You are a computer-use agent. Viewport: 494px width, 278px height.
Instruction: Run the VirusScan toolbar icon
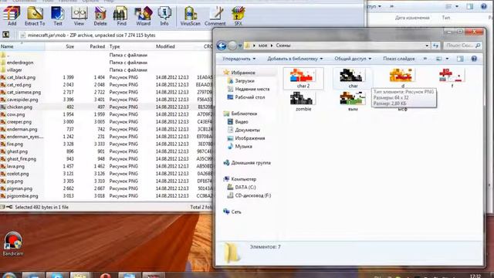tap(191, 15)
